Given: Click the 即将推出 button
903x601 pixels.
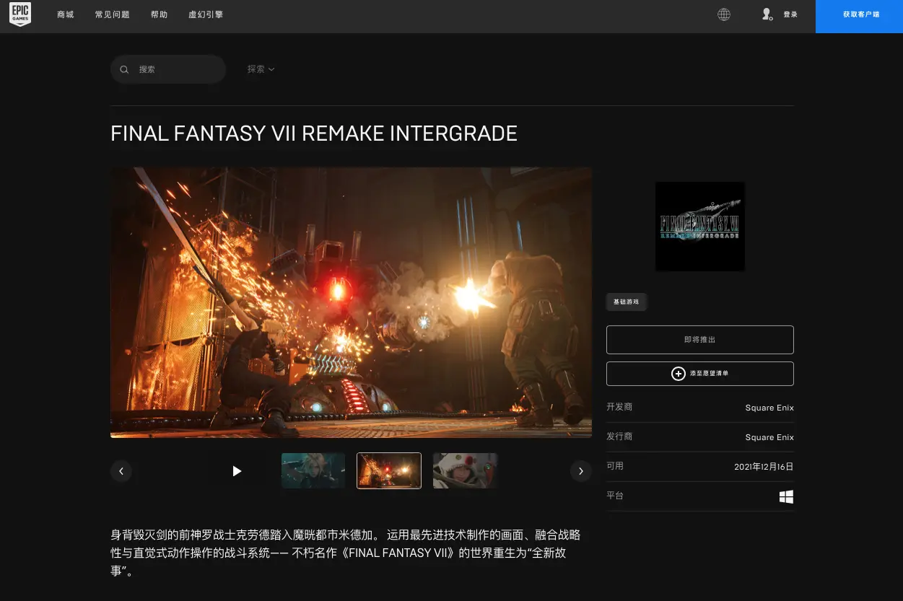Looking at the screenshot, I should [699, 340].
